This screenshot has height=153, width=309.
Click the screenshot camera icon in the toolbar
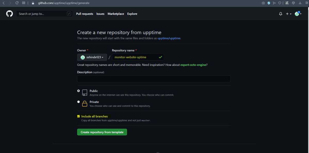[263, 3]
